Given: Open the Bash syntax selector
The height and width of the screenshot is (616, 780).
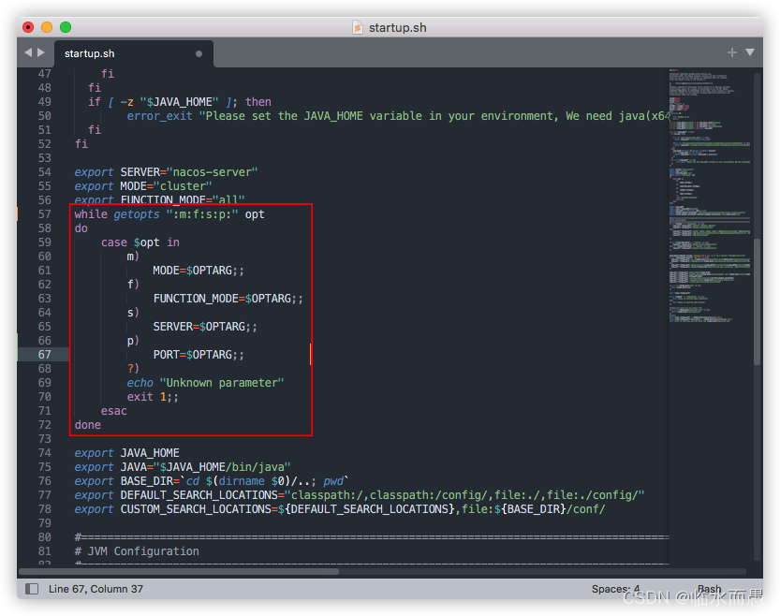Looking at the screenshot, I should [x=709, y=589].
